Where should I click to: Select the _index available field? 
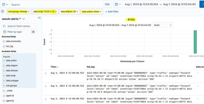coord(9,91)
